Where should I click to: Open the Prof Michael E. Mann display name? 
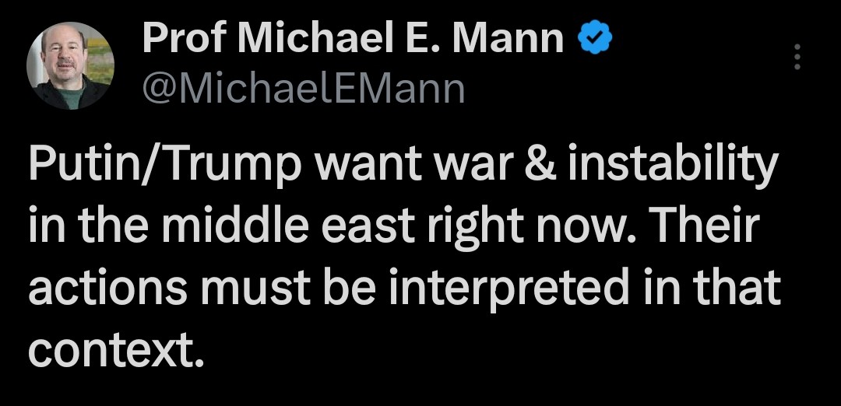(353, 40)
